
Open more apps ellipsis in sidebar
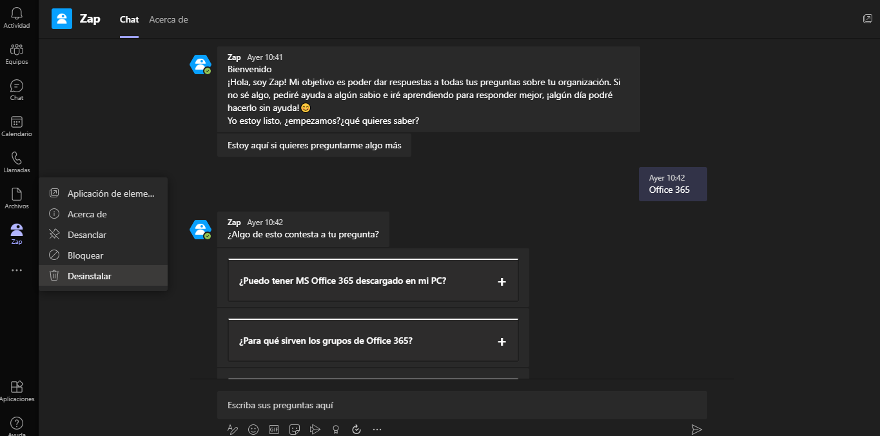click(17, 270)
